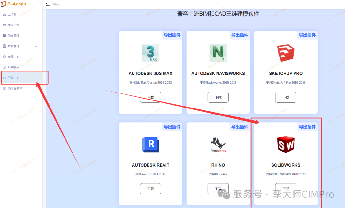Select 下载中心 menu item
The width and height of the screenshot is (345, 208).
click(x=13, y=78)
